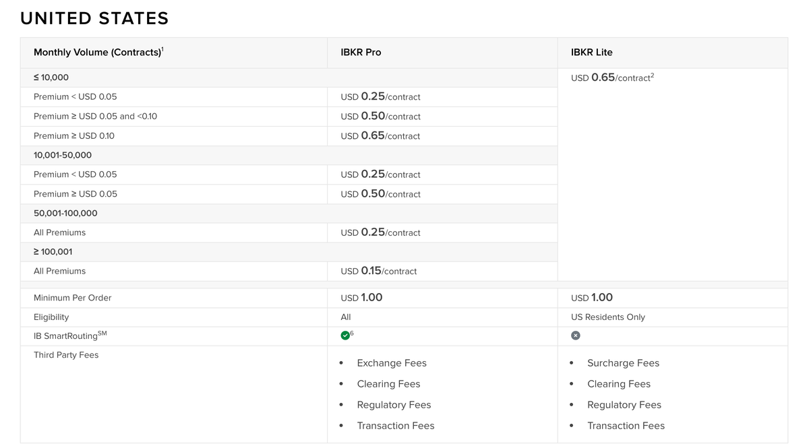Viewport: 809px width, 444px height.
Task: Click the Premium ≥ USD 0.10 row label
Action: [x=74, y=135]
